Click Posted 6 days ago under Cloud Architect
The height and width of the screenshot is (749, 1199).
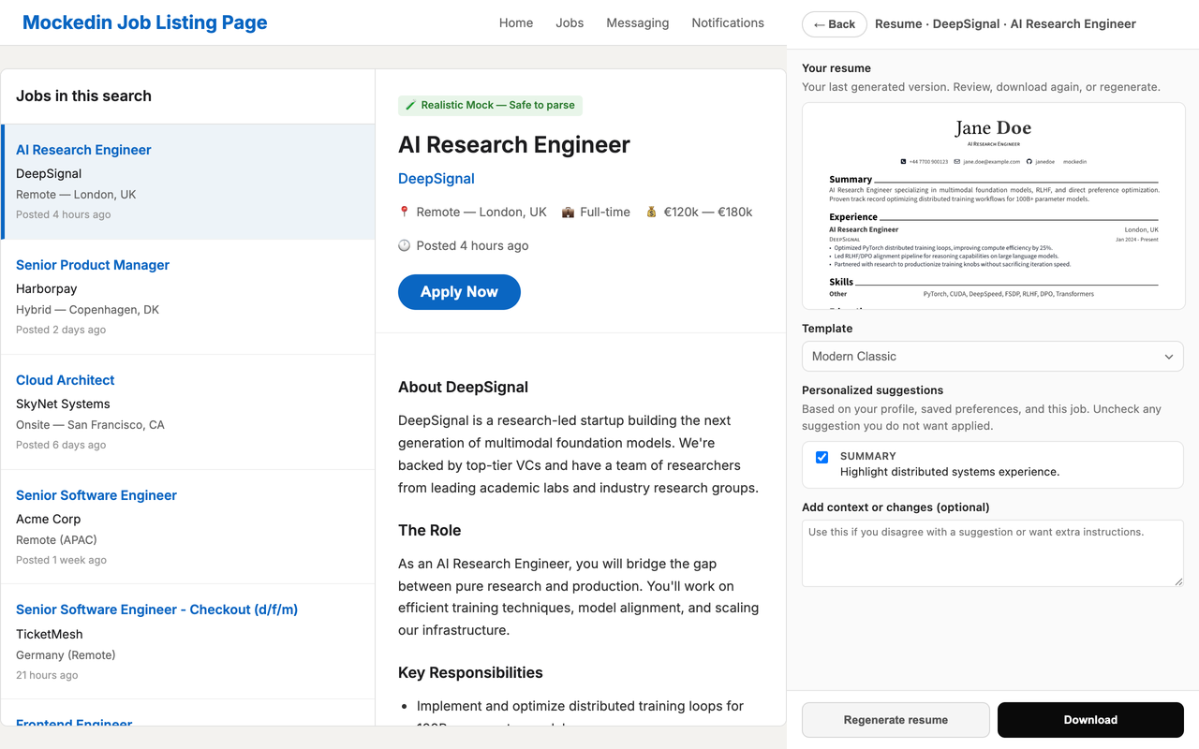pyautogui.click(x=61, y=445)
